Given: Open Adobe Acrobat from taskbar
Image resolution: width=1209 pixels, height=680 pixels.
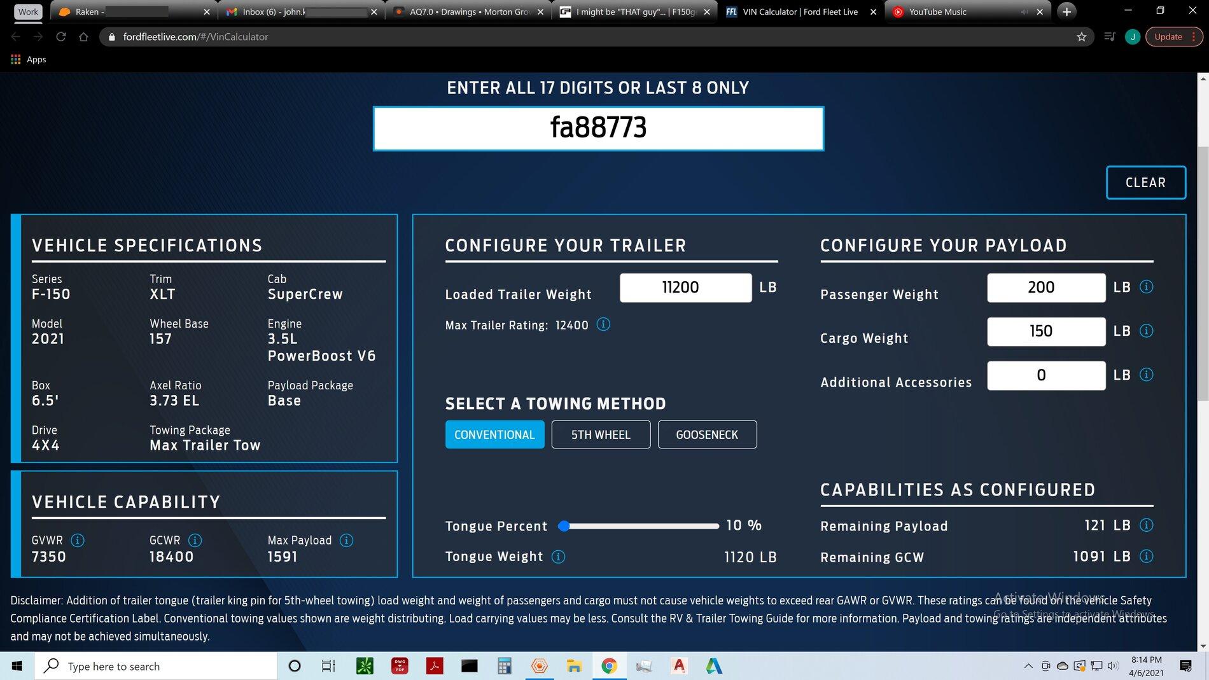Looking at the screenshot, I should coord(435,666).
